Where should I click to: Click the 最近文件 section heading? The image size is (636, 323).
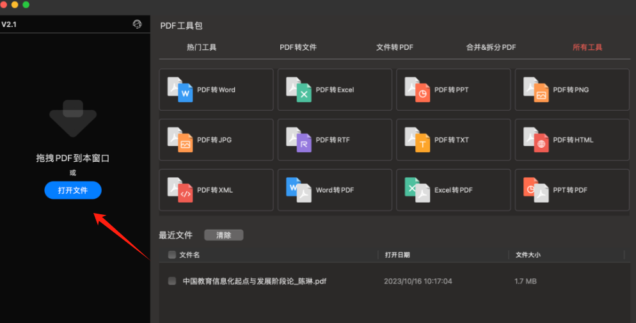click(x=175, y=235)
